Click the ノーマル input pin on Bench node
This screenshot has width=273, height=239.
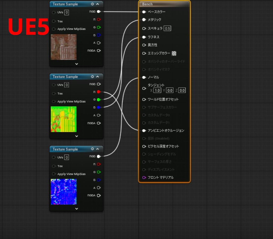(143, 77)
